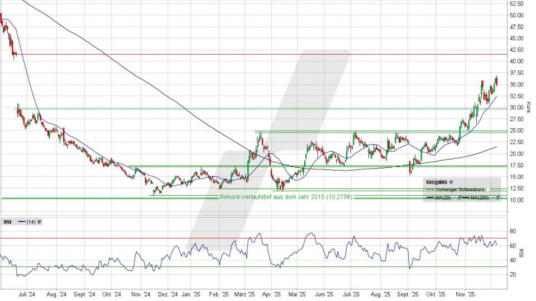Click the Sept. '25 date label

point(408,294)
